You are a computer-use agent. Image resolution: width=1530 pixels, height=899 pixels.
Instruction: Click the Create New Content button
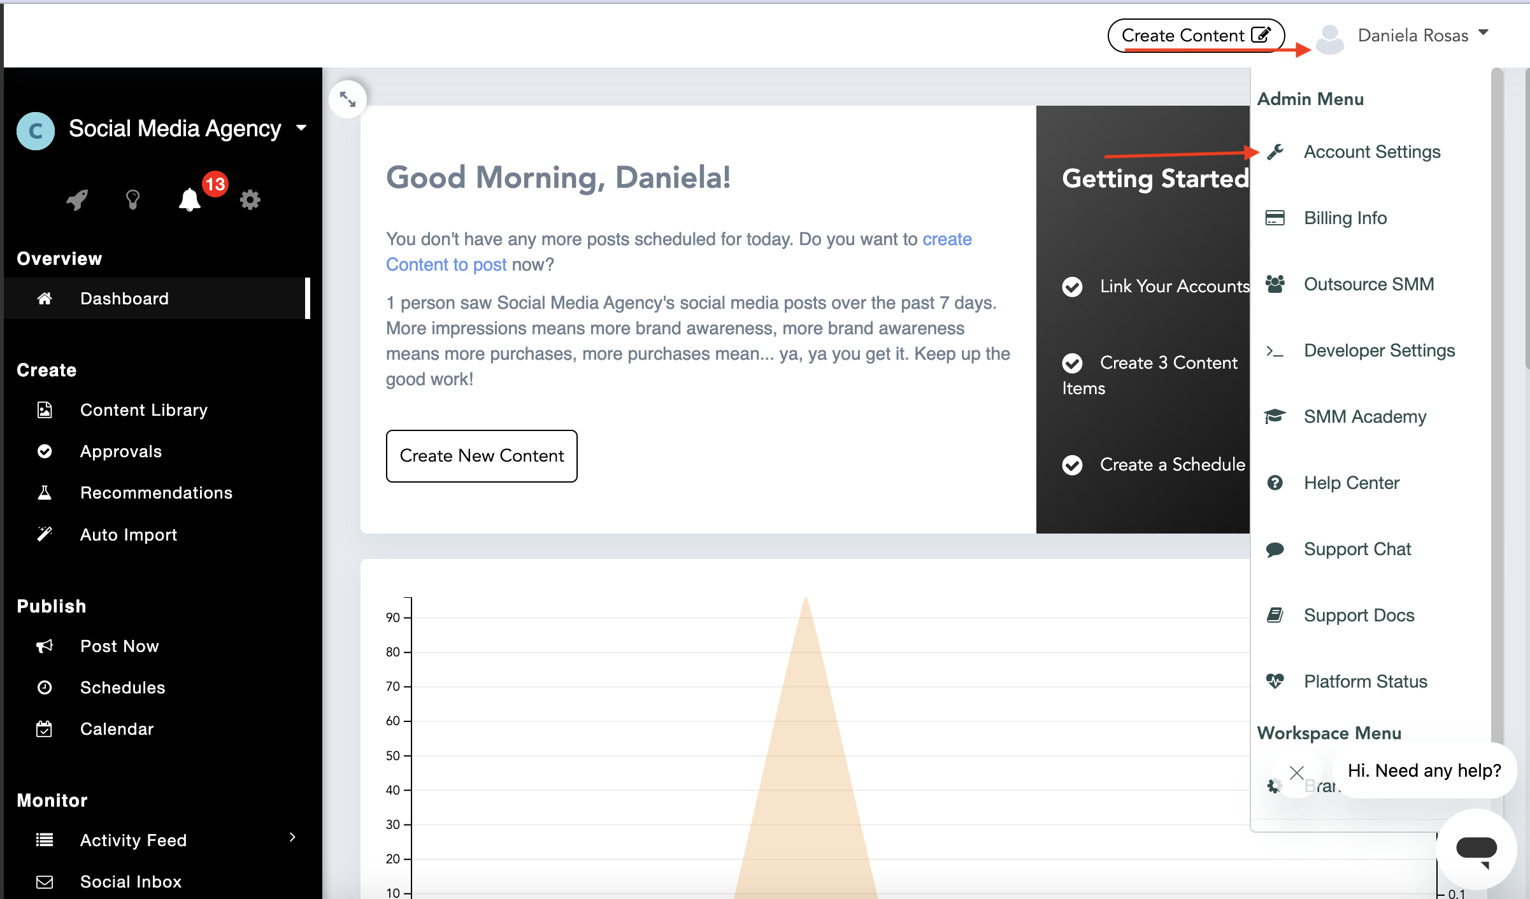(482, 456)
